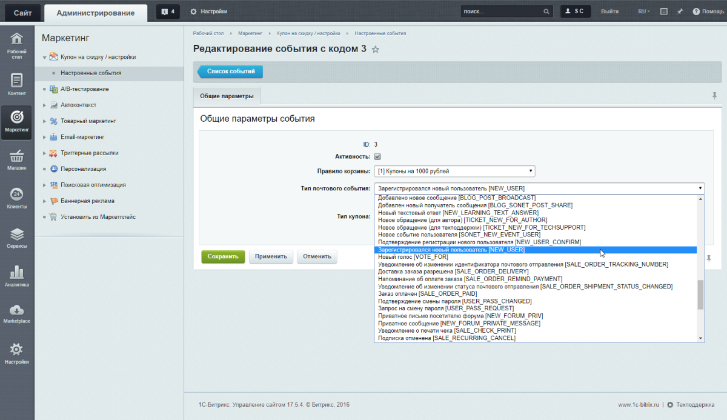Add page to favorites with star icon
This screenshot has height=420, width=727.
(376, 49)
